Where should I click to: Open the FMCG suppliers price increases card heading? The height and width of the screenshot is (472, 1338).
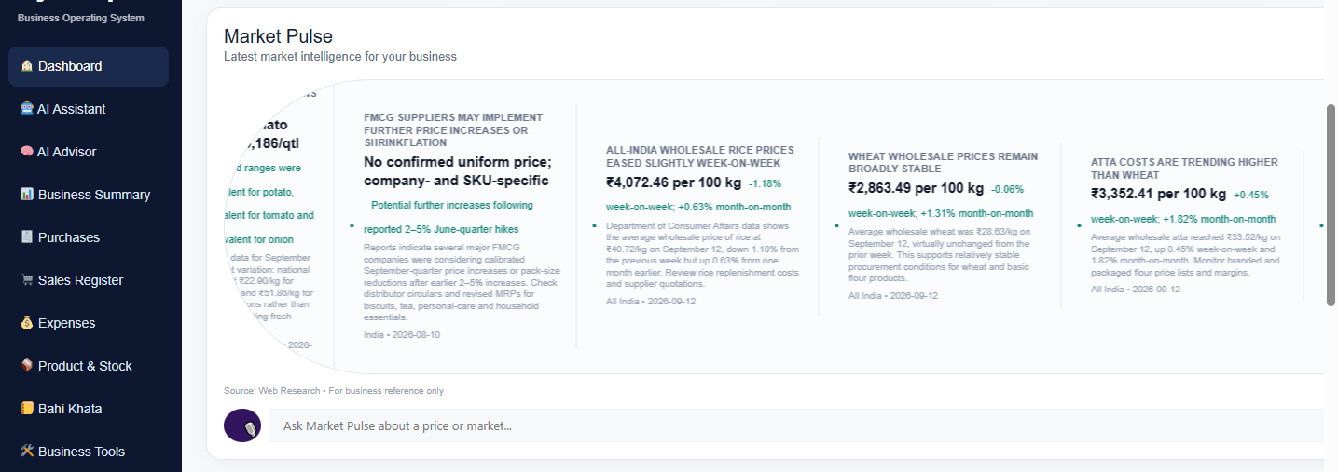[453, 129]
